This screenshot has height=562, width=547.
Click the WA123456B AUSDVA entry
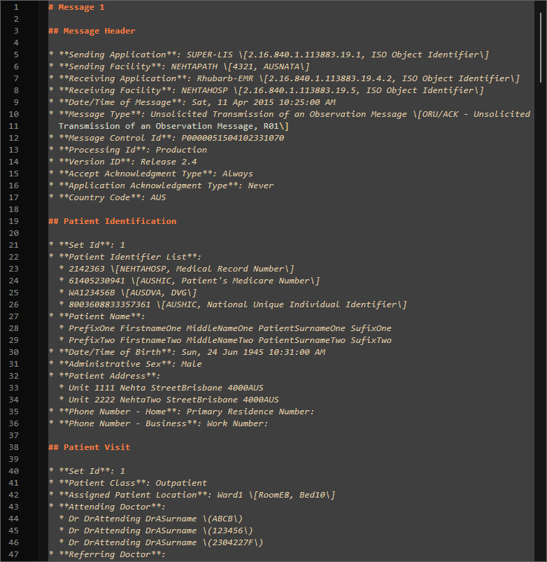[x=128, y=293]
